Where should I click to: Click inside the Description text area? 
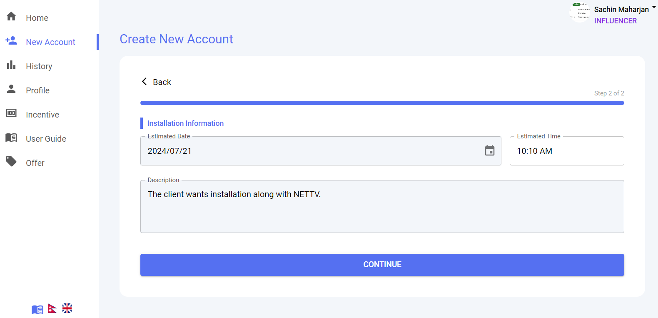382,206
